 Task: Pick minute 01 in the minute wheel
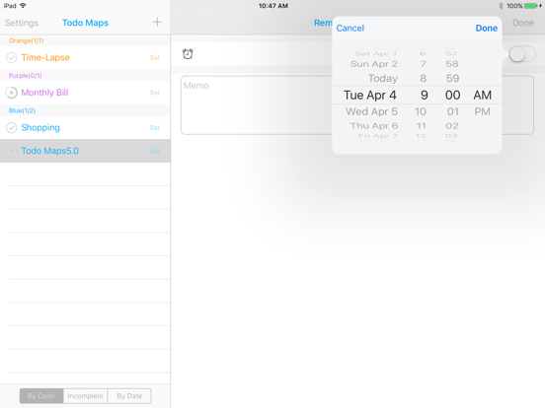point(452,111)
